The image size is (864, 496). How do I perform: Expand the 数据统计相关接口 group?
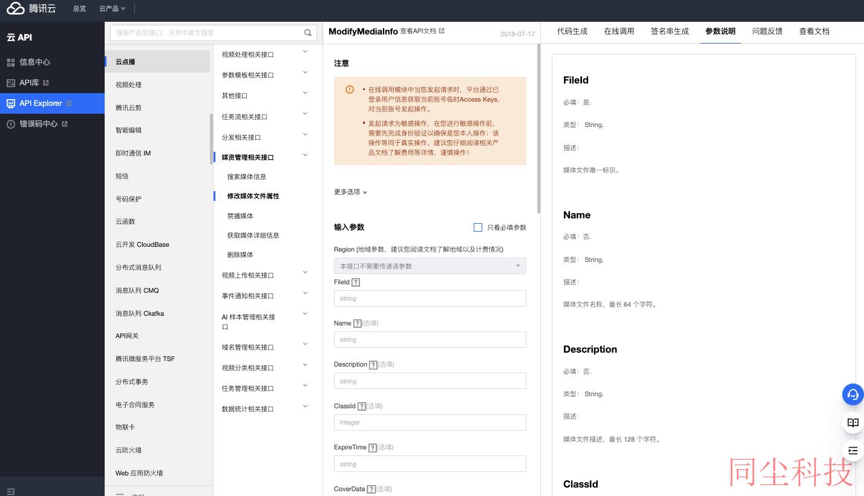point(305,406)
